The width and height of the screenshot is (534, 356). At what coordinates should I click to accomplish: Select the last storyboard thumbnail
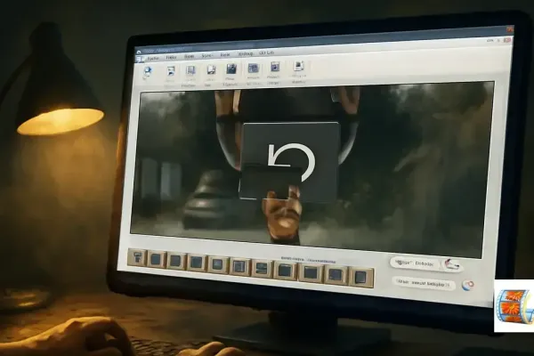coord(360,277)
